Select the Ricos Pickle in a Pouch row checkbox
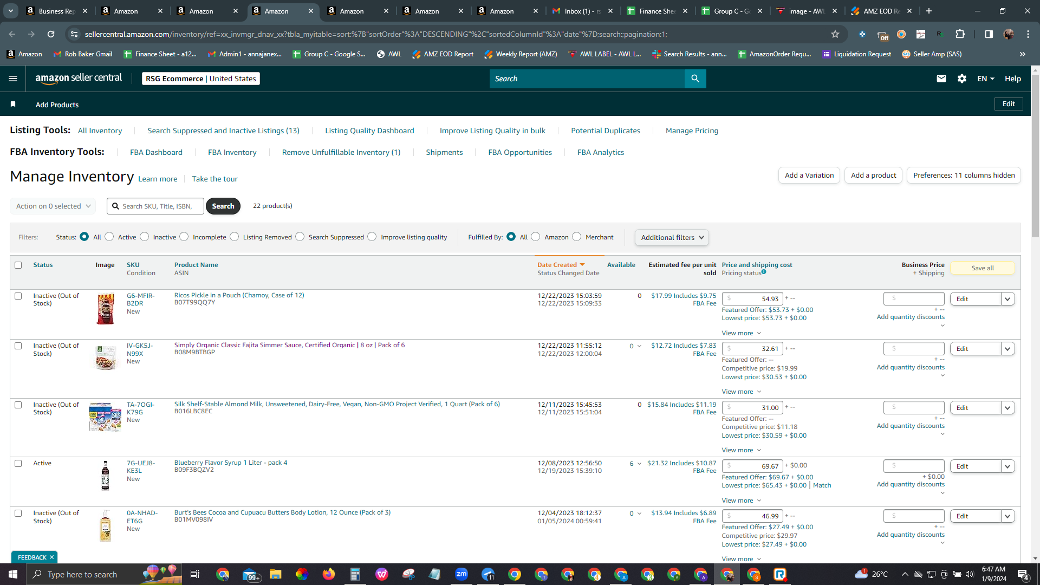The width and height of the screenshot is (1040, 585). pyautogui.click(x=18, y=296)
